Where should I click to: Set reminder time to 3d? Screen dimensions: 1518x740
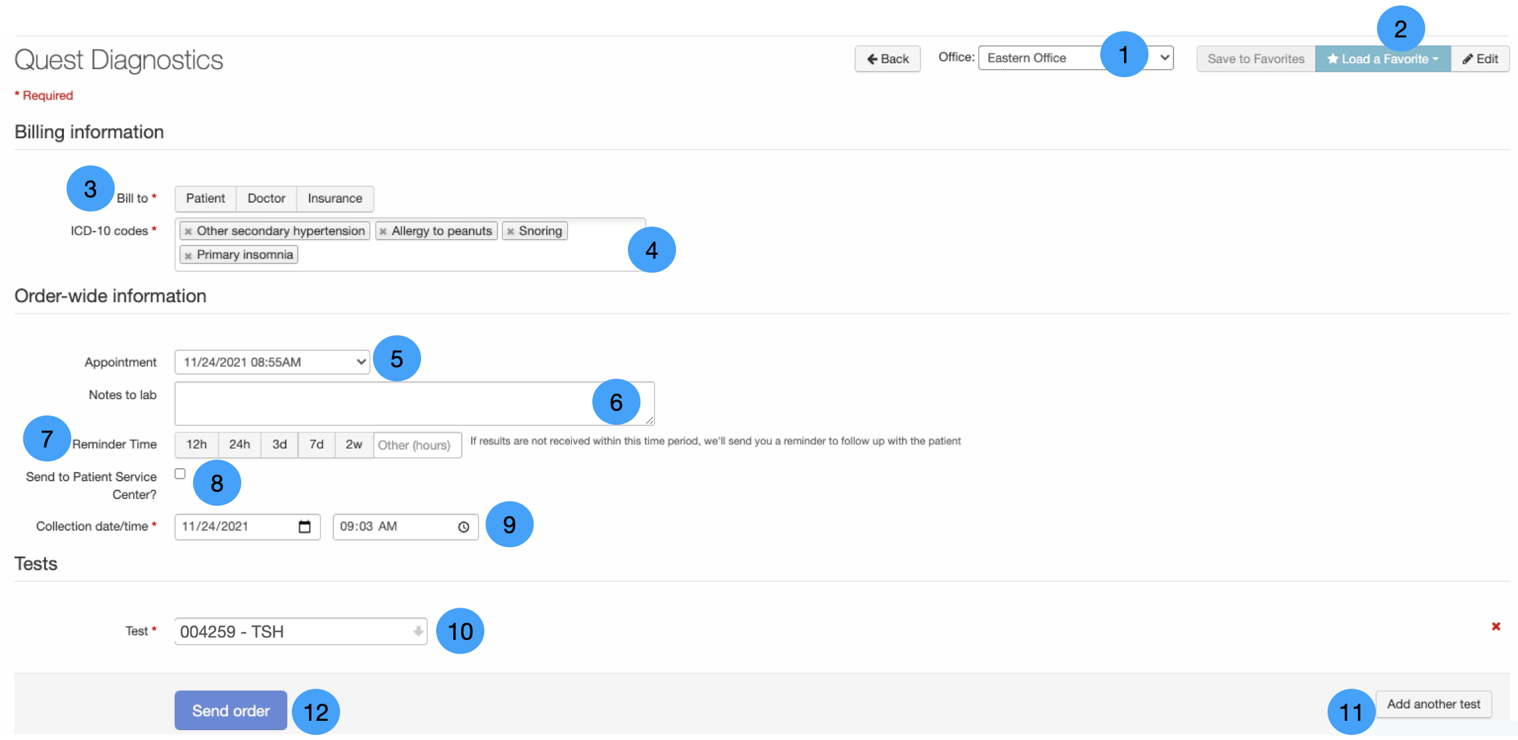(279, 444)
